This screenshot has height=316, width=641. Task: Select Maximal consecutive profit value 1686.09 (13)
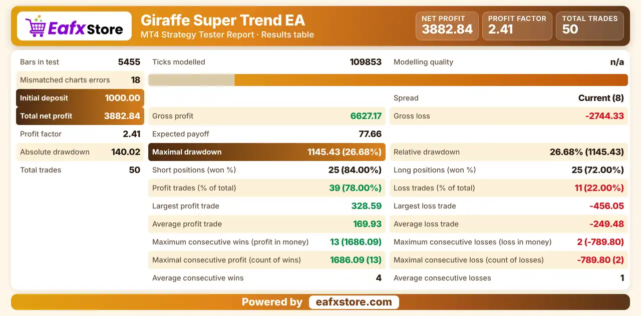pos(356,260)
